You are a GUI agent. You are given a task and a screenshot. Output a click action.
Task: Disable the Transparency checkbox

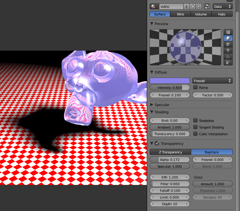coord(157,143)
